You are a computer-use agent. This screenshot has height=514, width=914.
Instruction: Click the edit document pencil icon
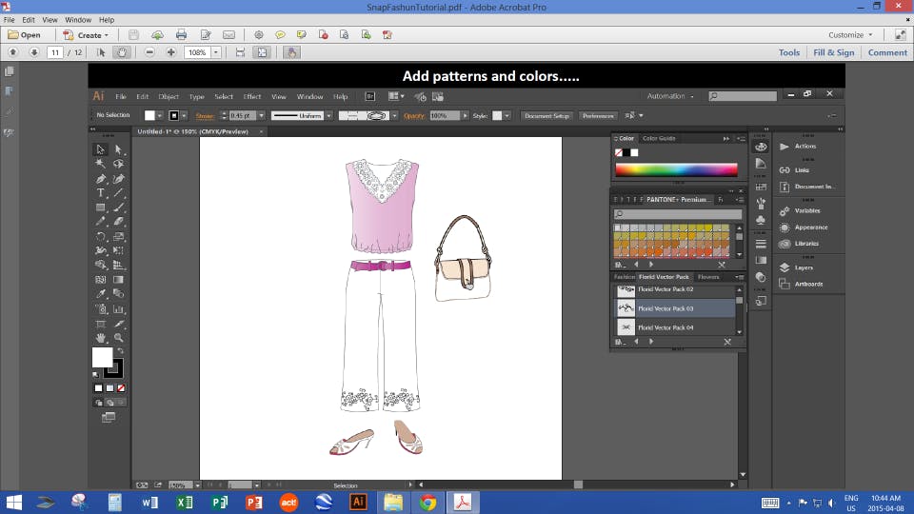(x=206, y=35)
